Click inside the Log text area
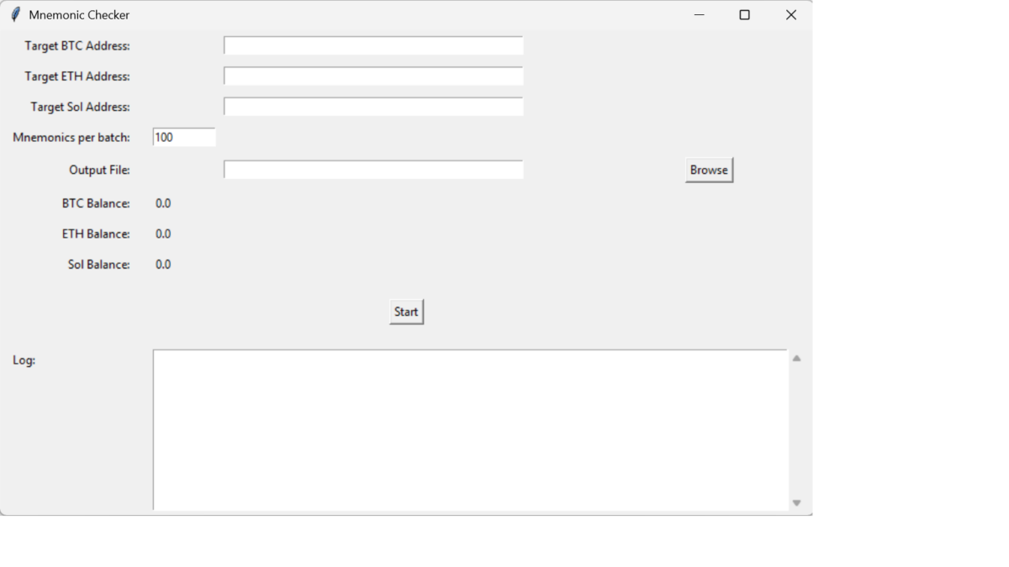 pos(470,429)
